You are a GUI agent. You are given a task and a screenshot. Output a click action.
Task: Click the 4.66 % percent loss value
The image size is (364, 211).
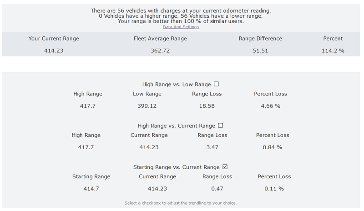(271, 106)
